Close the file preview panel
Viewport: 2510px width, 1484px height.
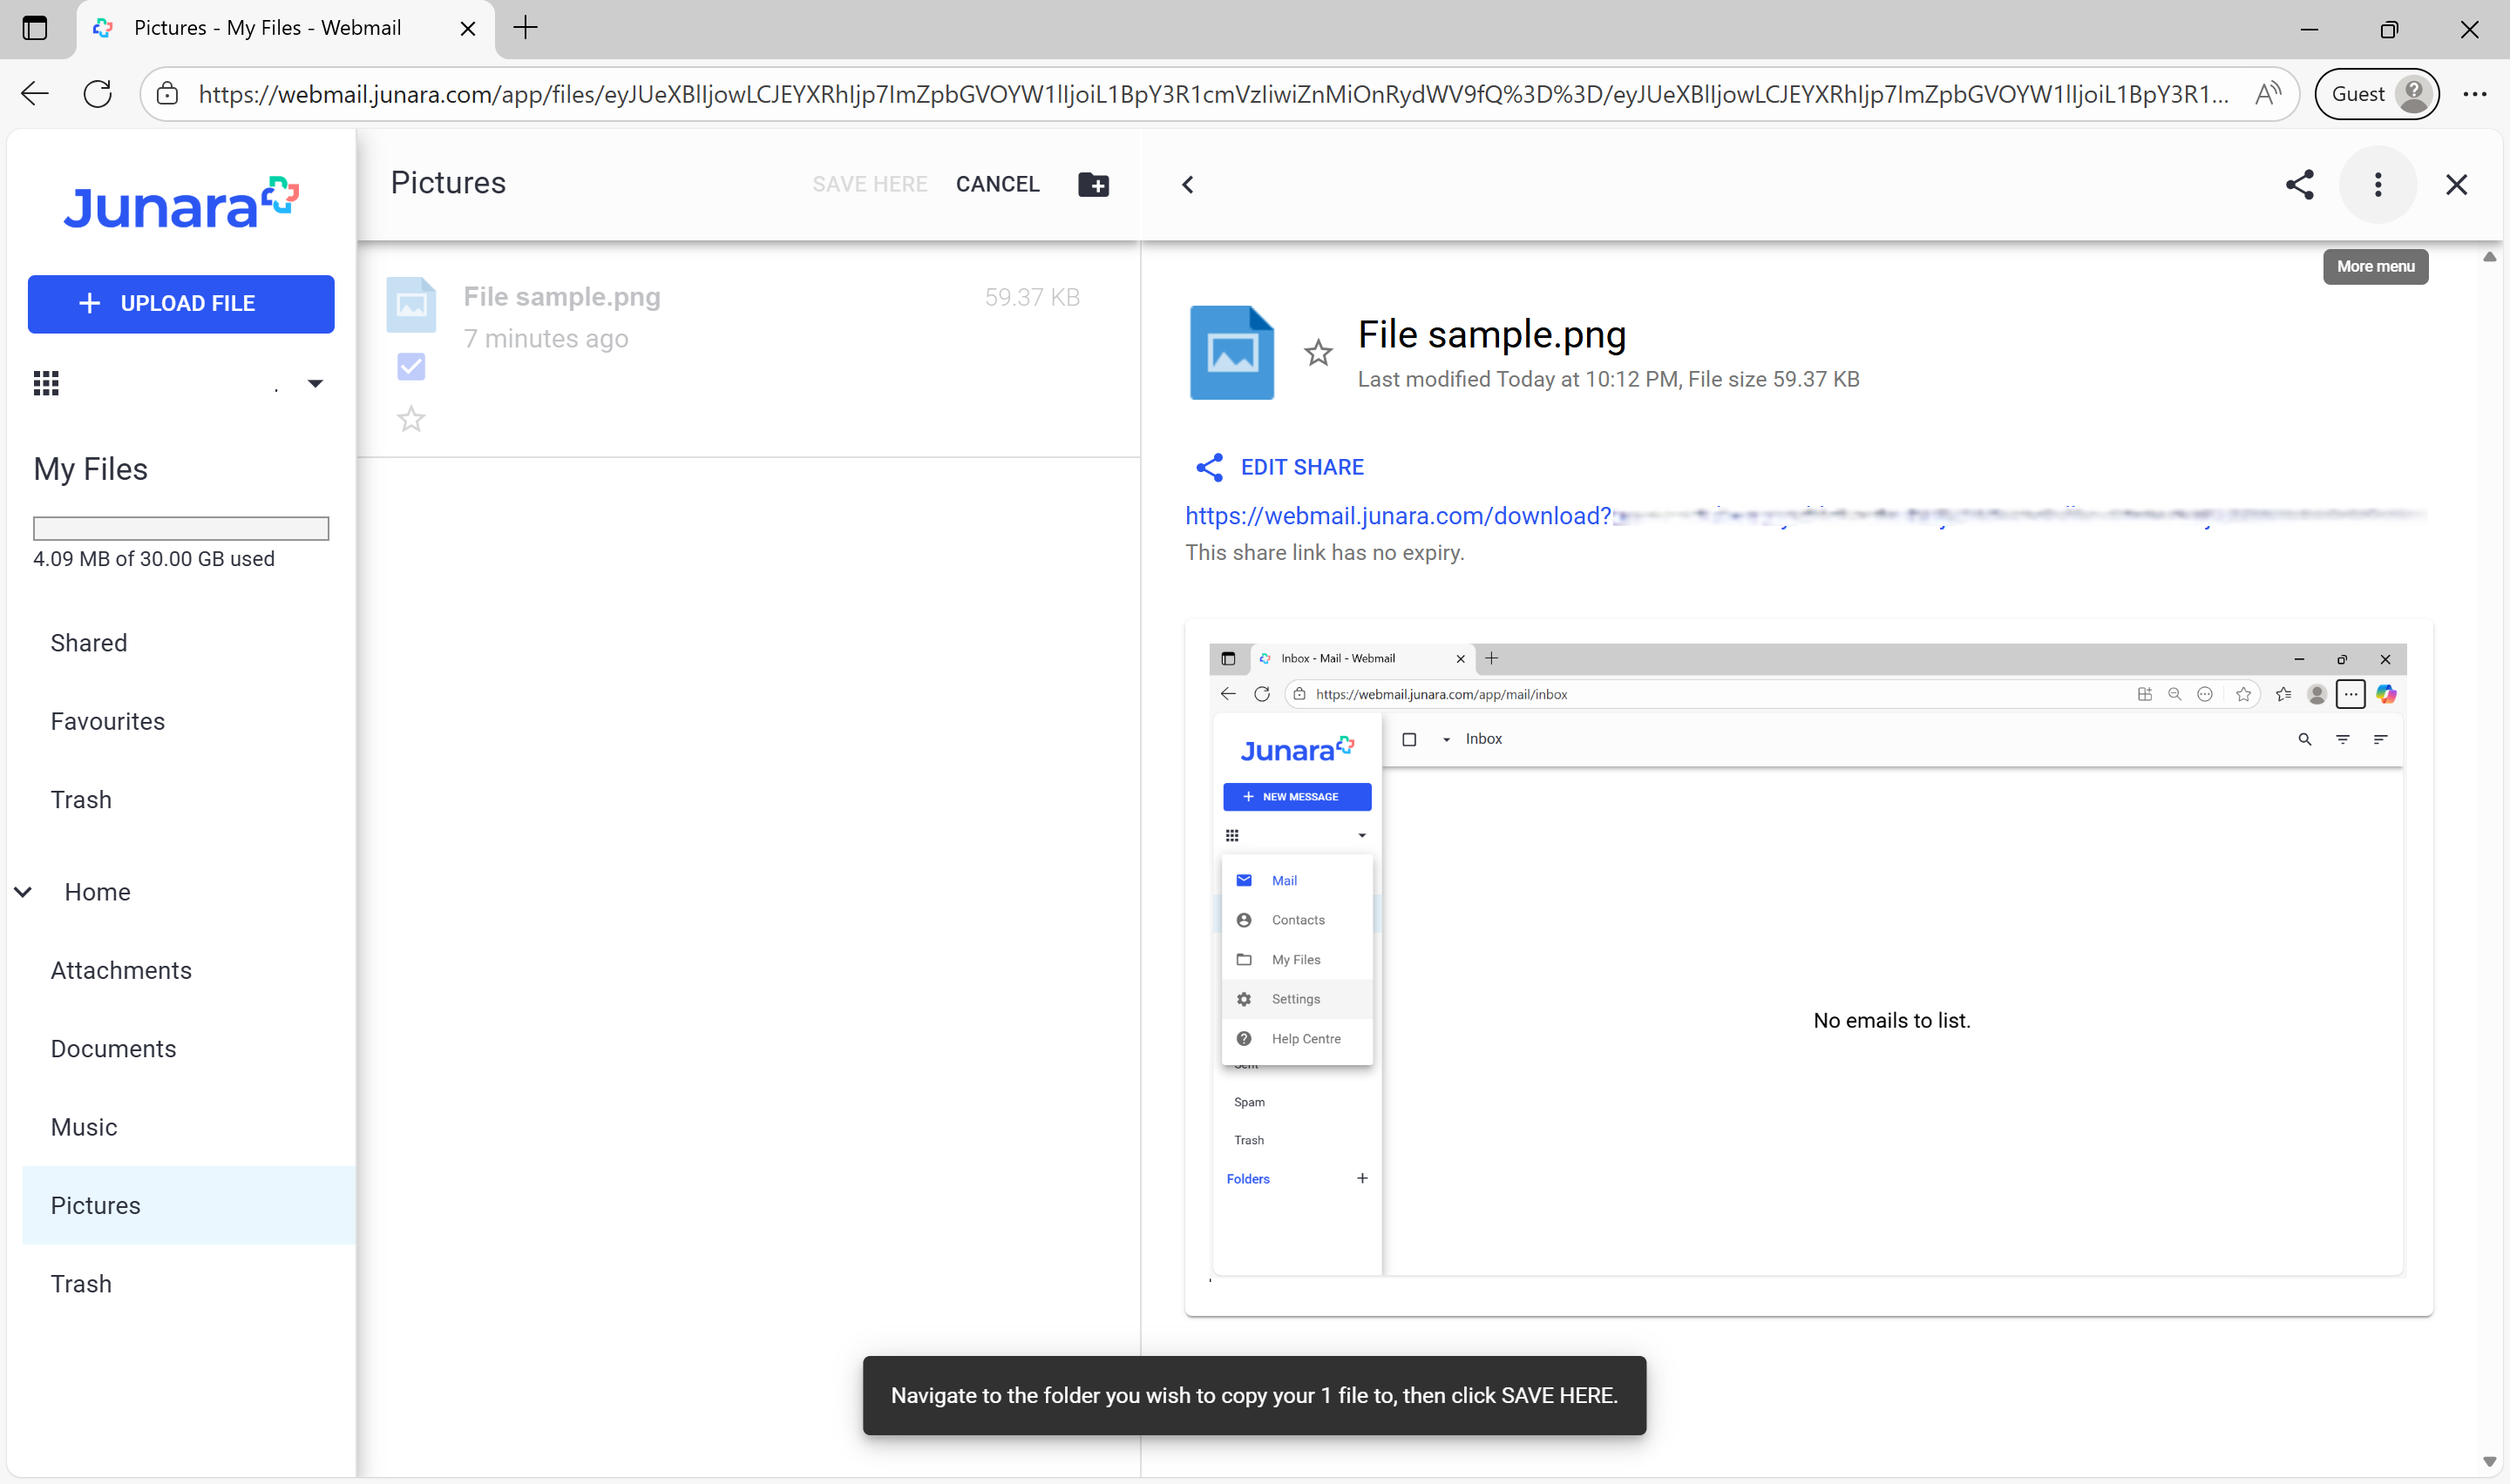[2457, 184]
